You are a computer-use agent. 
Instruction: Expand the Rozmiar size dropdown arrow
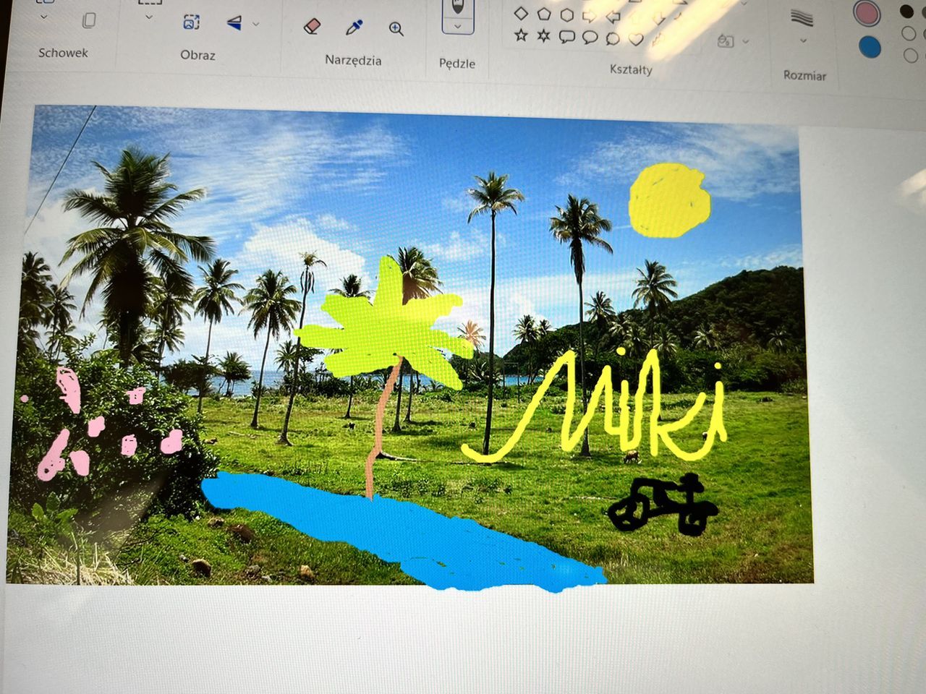pos(802,40)
